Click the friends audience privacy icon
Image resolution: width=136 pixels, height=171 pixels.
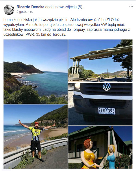tap(31, 12)
